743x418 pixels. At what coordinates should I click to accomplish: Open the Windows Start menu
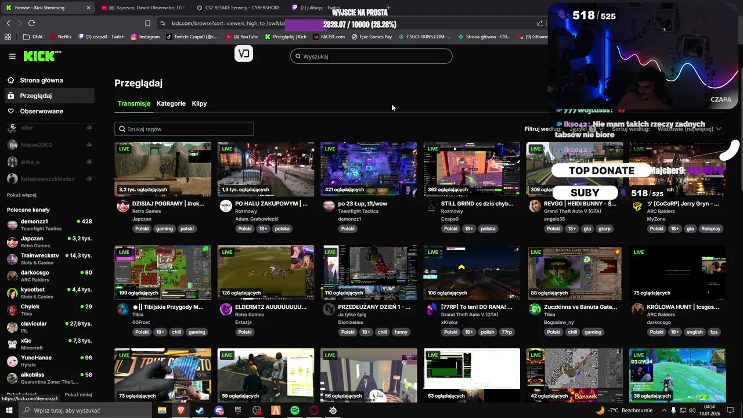coord(9,410)
